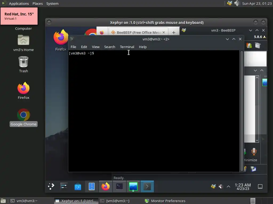Open the Terminal menu in the terminal
The image size is (273, 204).
pyautogui.click(x=127, y=47)
